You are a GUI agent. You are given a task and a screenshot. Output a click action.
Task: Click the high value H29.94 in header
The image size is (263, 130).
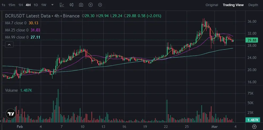(102, 16)
